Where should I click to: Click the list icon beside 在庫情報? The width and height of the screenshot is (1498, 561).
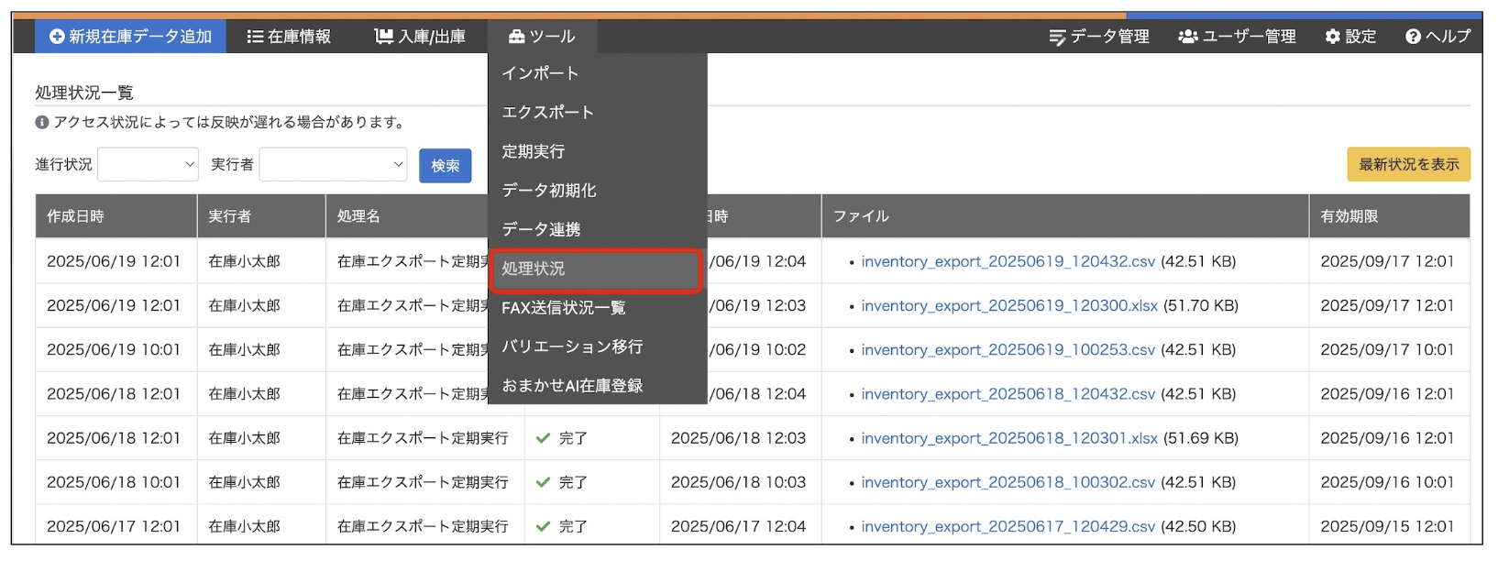255,37
